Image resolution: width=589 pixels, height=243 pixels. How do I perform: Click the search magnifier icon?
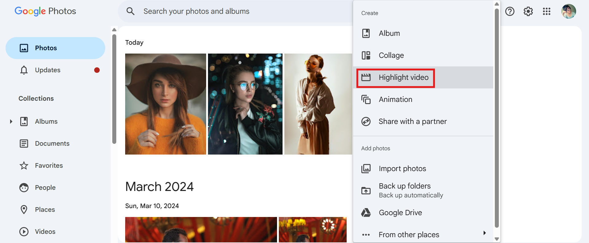[131, 12]
